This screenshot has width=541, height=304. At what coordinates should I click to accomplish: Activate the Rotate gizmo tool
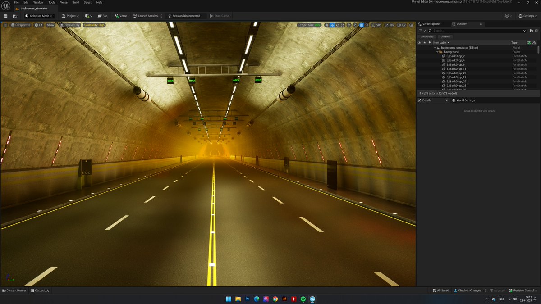click(x=338, y=25)
